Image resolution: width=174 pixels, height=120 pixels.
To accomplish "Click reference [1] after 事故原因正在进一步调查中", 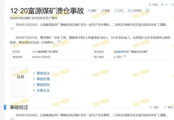I will (59, 41).
